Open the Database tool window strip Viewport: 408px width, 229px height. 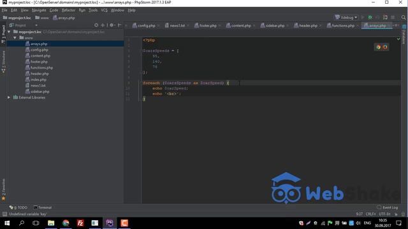click(404, 34)
